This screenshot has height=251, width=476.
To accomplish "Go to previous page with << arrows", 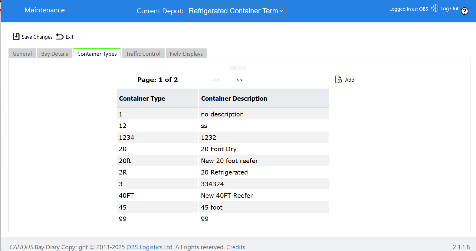I will coord(216,80).
